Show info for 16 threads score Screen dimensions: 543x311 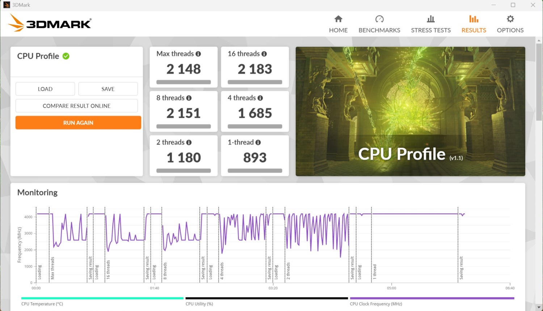tap(264, 54)
